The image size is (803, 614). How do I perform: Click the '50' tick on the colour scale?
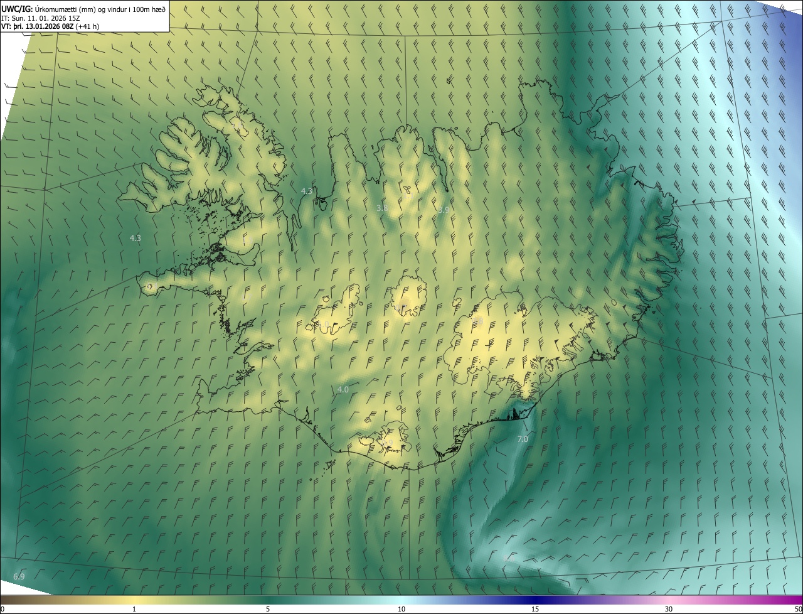click(x=798, y=610)
